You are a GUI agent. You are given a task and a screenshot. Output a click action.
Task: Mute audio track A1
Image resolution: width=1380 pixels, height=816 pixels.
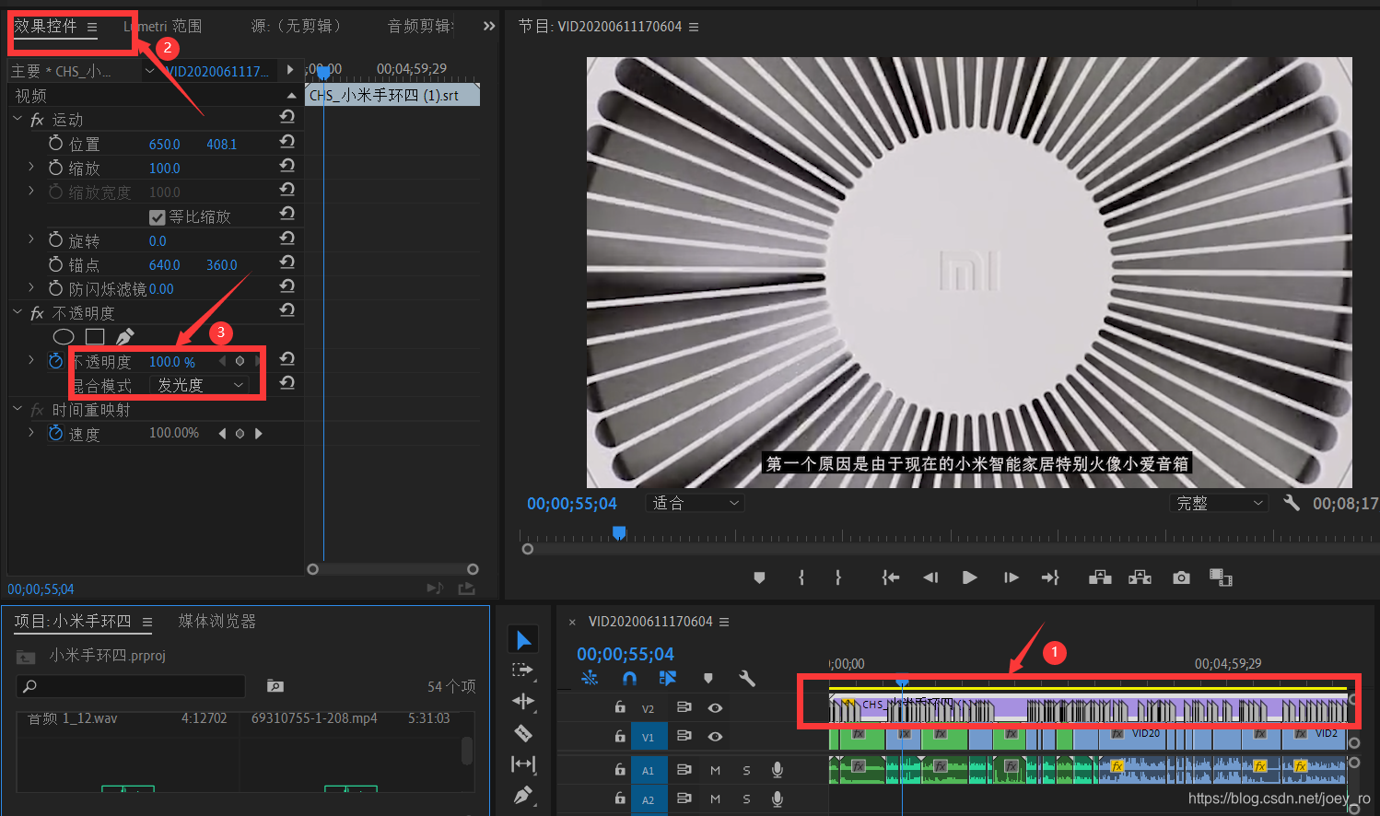click(x=715, y=770)
